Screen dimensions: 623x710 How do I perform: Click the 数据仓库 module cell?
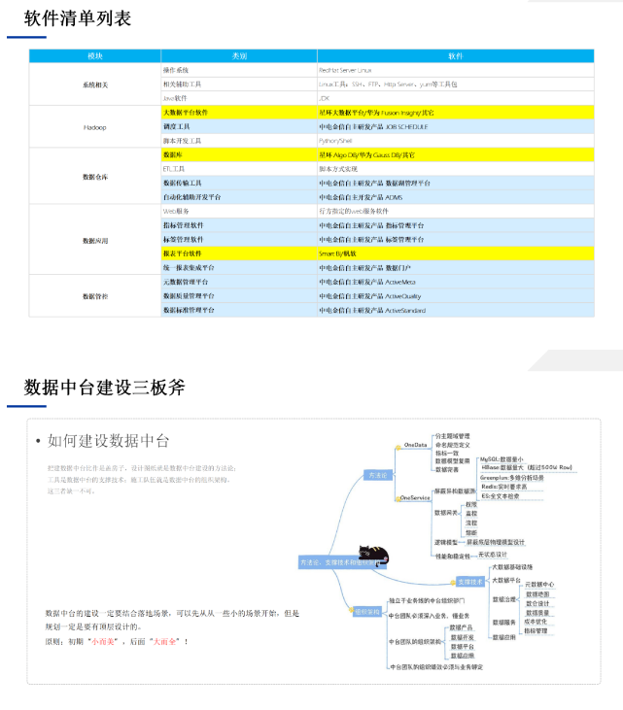point(95,177)
